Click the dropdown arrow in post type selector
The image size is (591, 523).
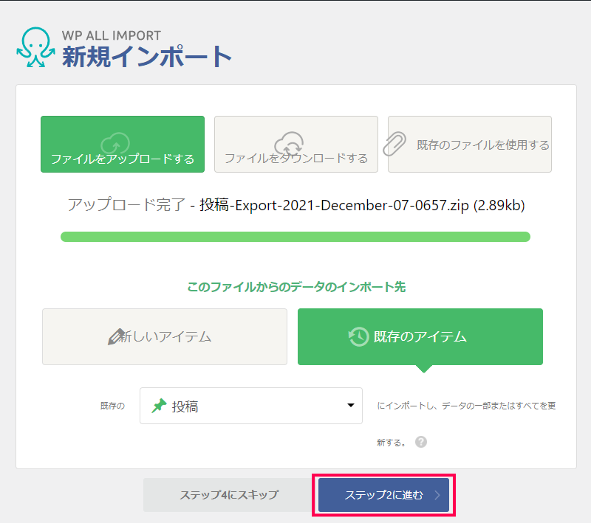point(351,405)
